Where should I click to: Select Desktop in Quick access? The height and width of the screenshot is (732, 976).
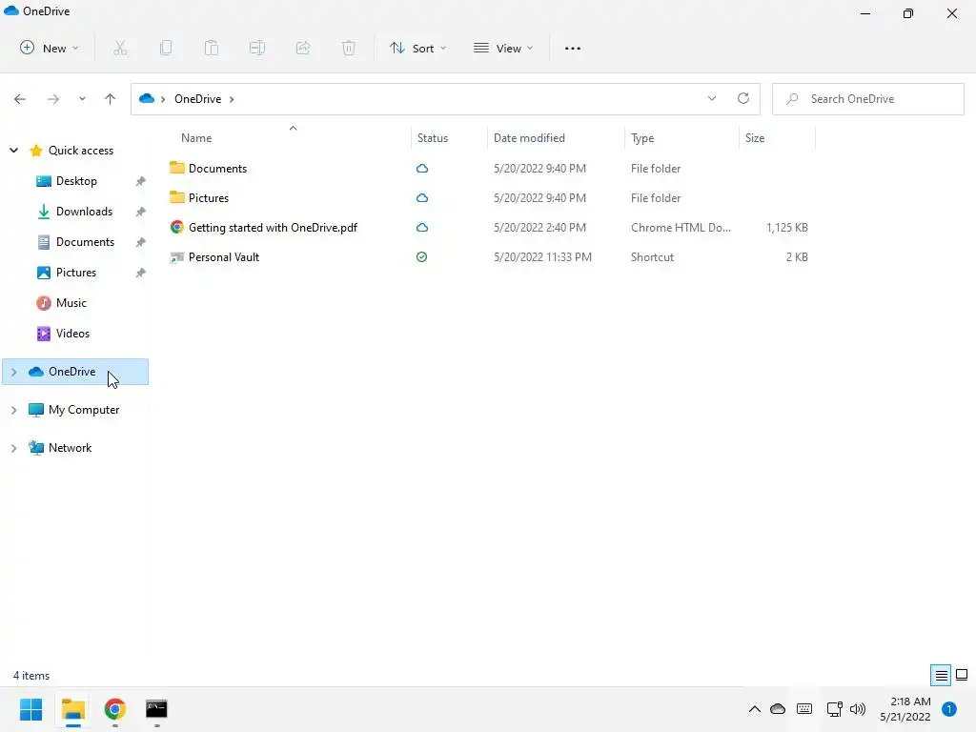click(x=76, y=181)
